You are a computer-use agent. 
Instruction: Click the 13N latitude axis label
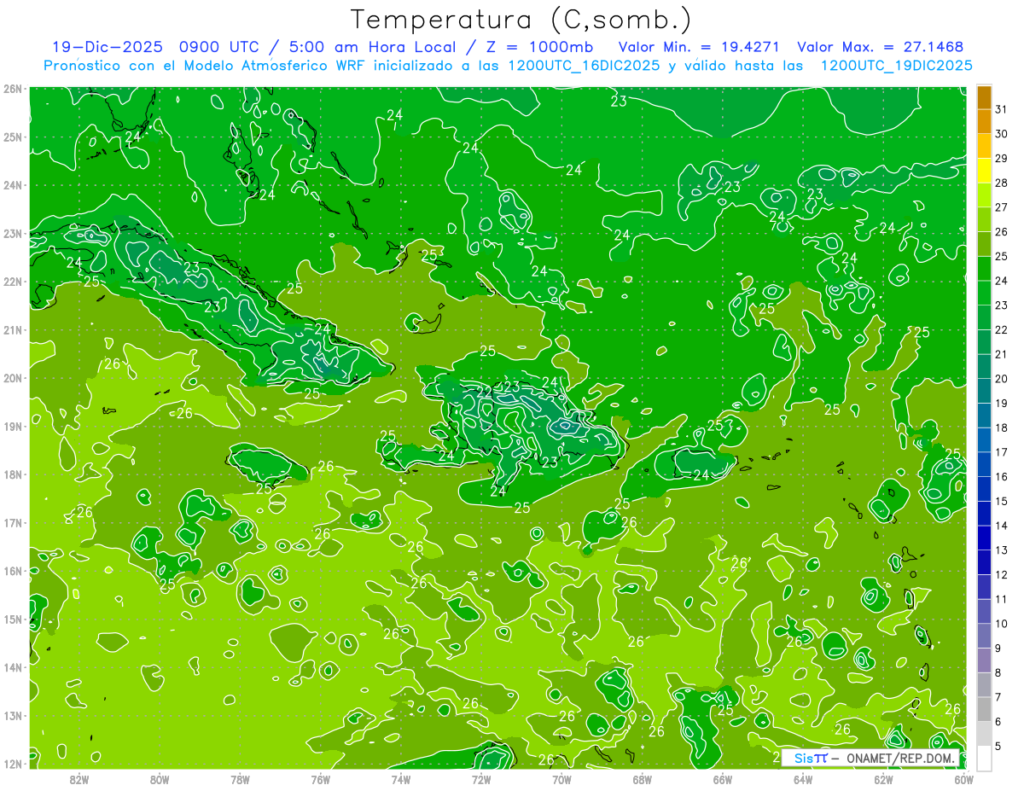click(13, 715)
